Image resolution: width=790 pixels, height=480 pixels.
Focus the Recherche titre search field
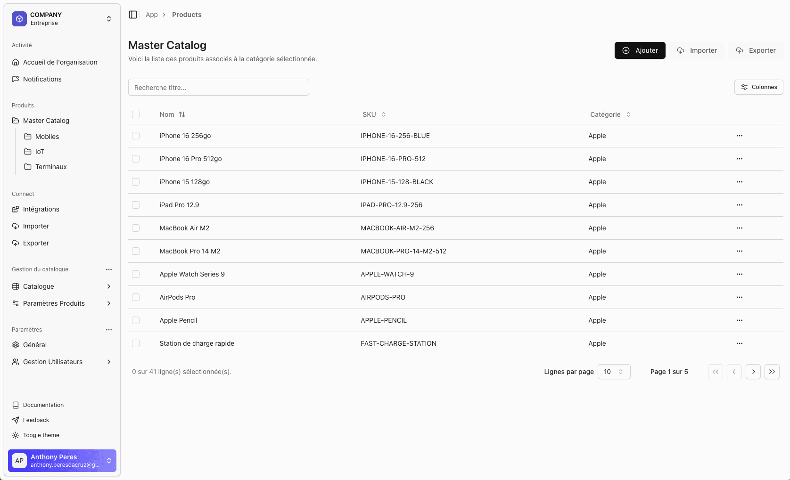219,87
